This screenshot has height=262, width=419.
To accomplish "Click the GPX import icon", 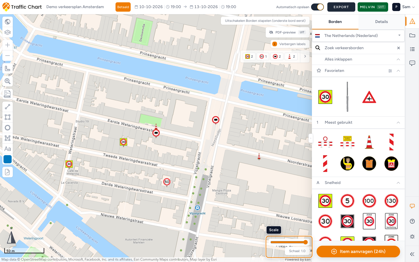I will tap(8, 94).
